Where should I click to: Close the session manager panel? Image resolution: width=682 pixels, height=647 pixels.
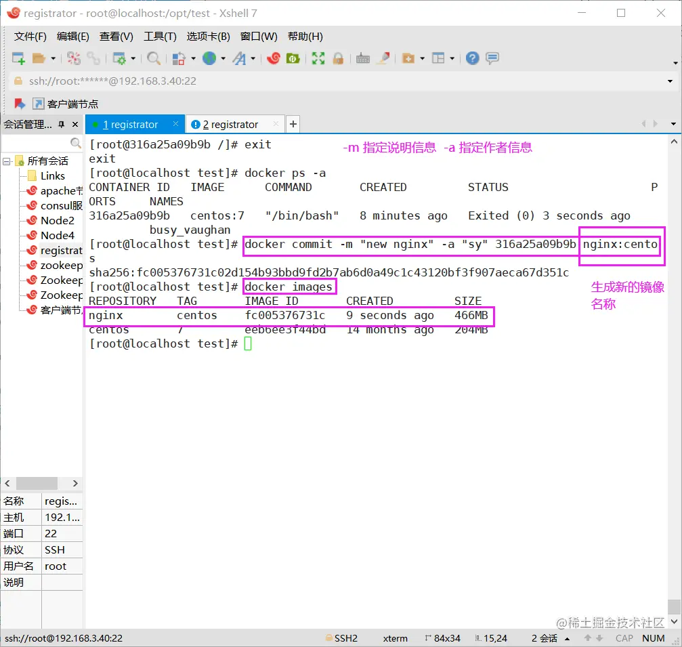click(75, 125)
